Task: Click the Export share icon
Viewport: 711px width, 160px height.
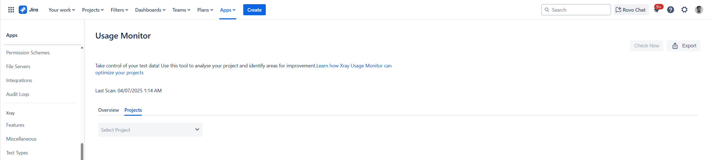Action: [675, 46]
